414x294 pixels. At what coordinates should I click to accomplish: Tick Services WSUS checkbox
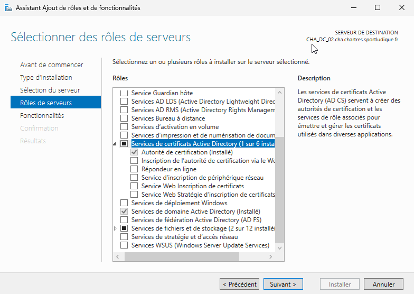(124, 245)
